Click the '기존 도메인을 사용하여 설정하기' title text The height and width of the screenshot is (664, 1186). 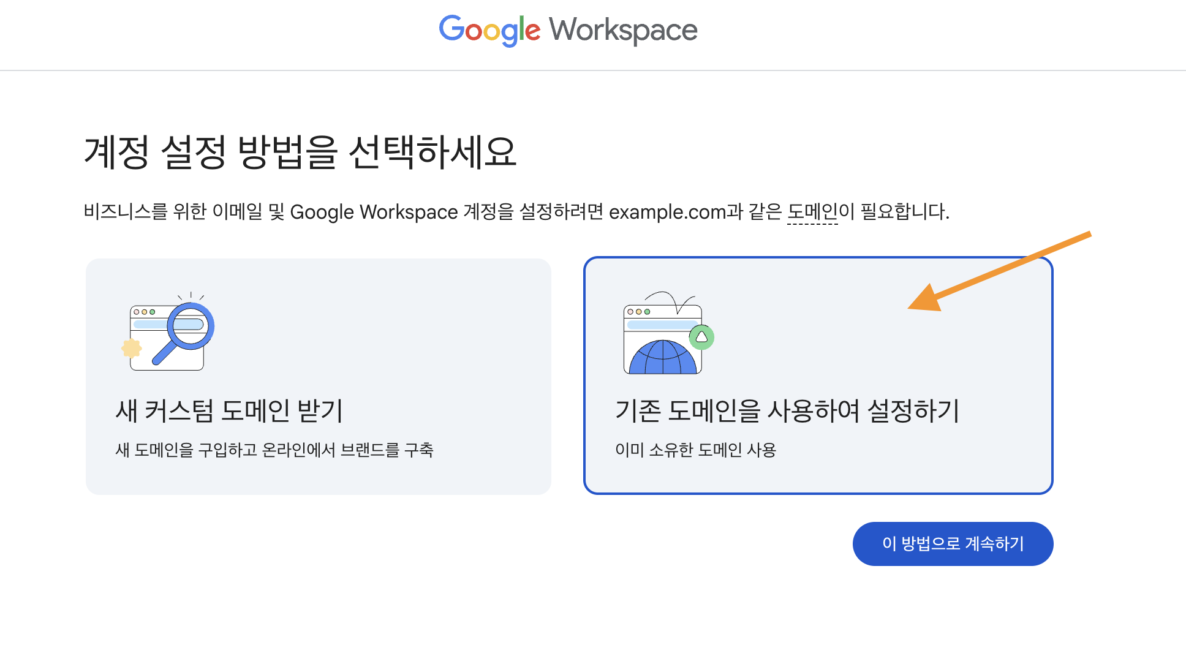point(787,411)
